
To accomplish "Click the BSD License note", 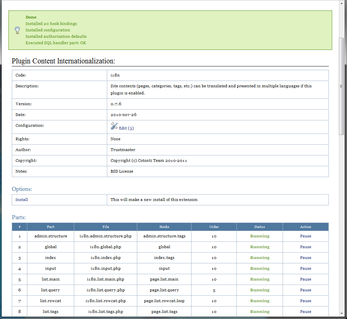I will [x=122, y=171].
